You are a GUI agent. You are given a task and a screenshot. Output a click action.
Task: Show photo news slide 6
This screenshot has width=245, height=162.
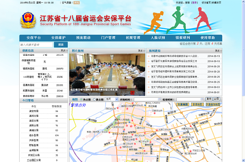point(141,93)
